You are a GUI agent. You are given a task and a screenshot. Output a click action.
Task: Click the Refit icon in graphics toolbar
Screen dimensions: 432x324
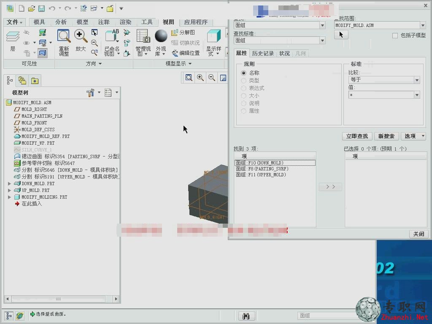pos(189,78)
